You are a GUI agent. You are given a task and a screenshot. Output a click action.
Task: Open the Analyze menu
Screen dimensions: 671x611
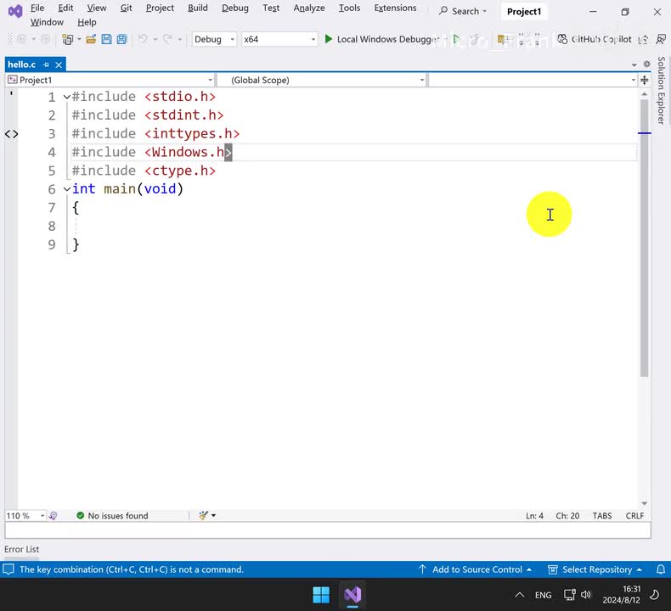309,8
